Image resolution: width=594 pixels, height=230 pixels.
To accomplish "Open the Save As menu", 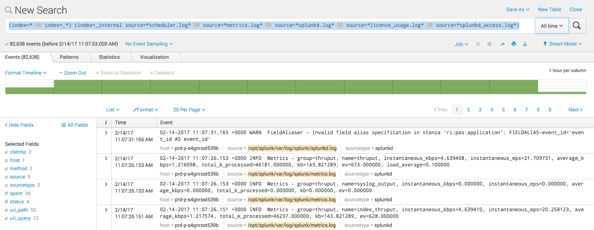I will coord(518,9).
